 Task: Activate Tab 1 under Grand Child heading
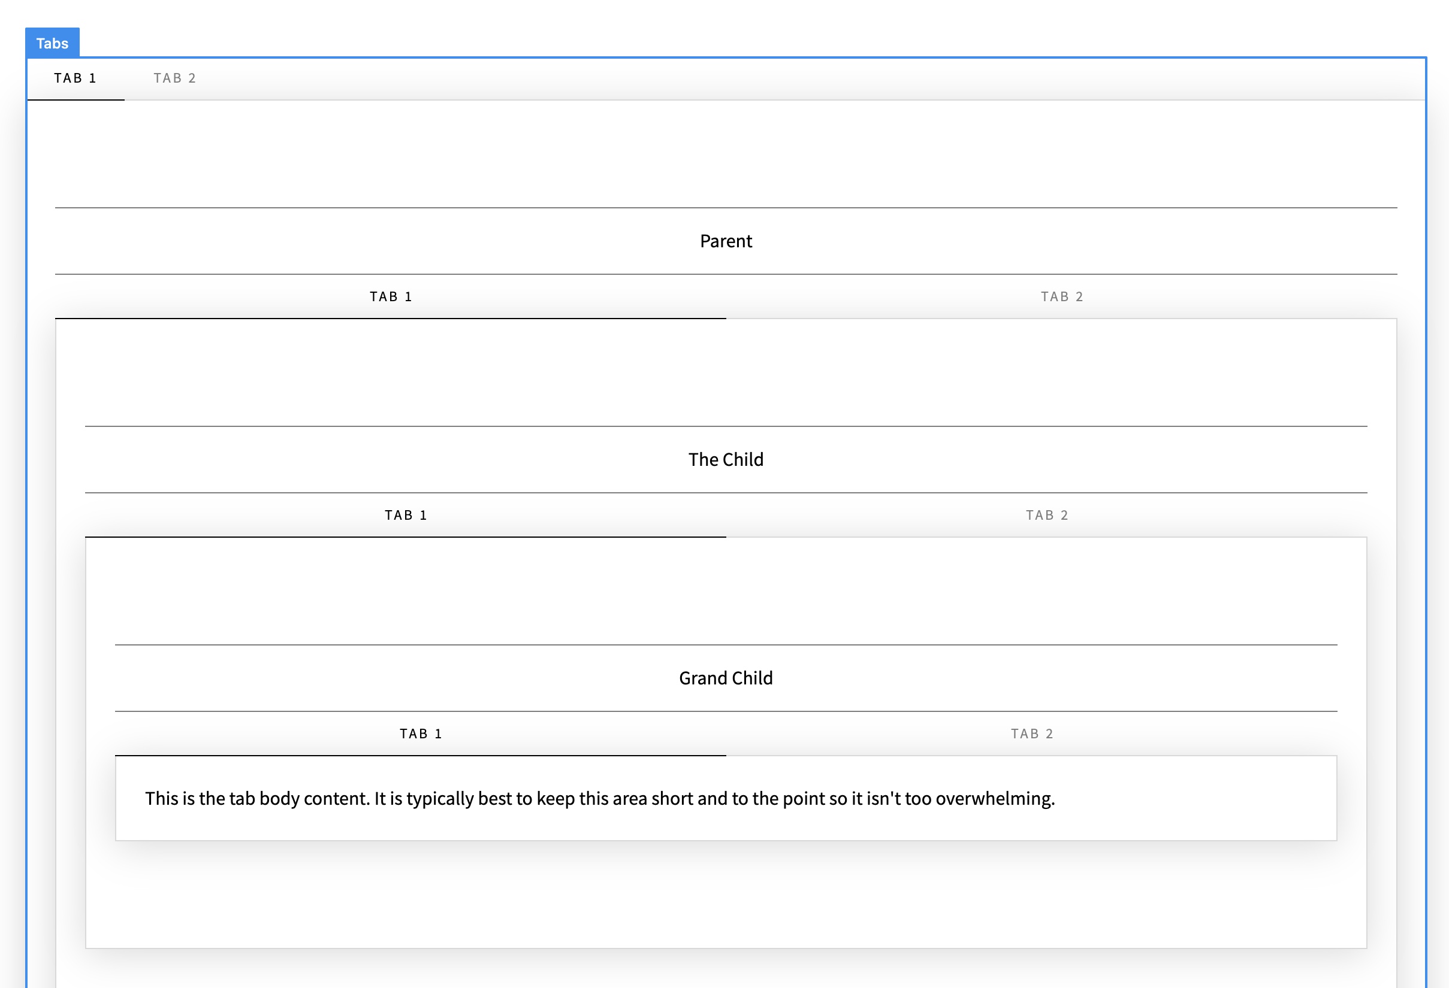pos(420,734)
